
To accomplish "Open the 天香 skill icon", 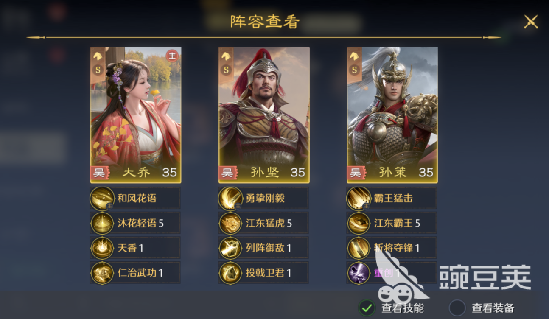I will (x=102, y=248).
